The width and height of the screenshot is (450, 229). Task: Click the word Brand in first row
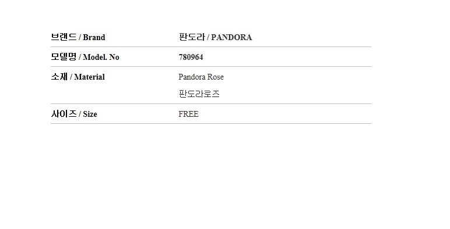(94, 38)
